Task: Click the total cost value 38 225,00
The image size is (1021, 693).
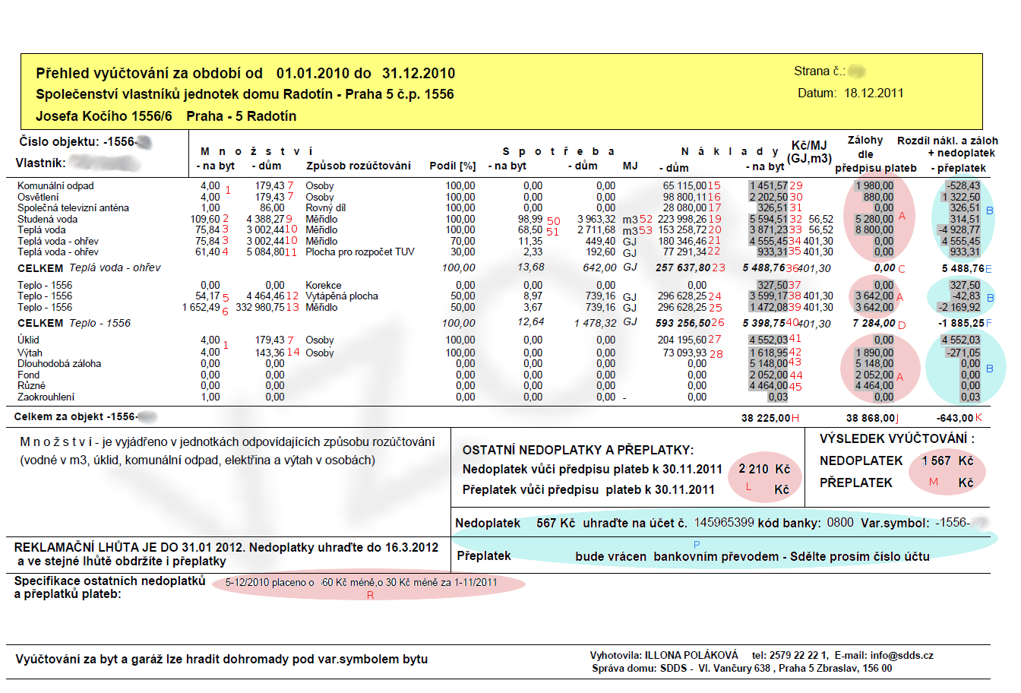Action: pos(766,418)
